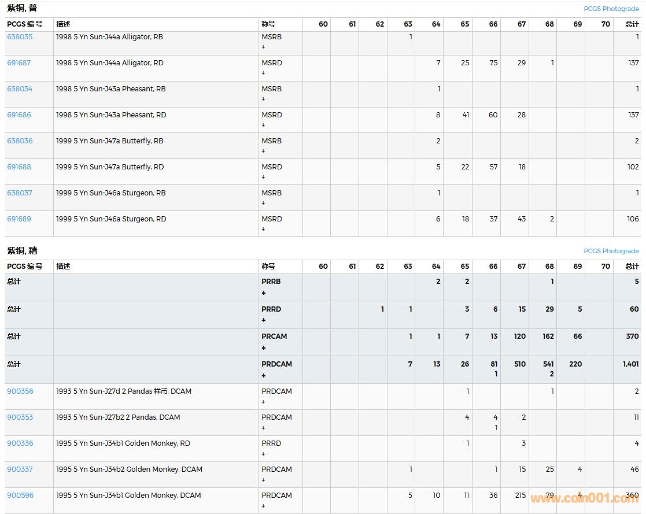
Task: Open PCGS Photograde link in 紫铜, 普 section
Action: point(611,9)
